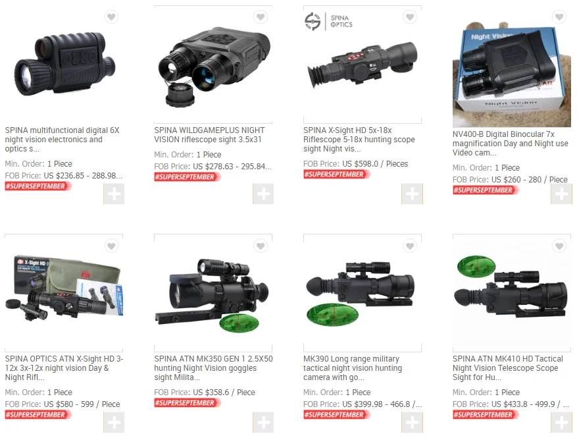The image size is (577, 436).
Task: Open SPINA ATN MK410 HD Tactical title link
Action: 508,368
